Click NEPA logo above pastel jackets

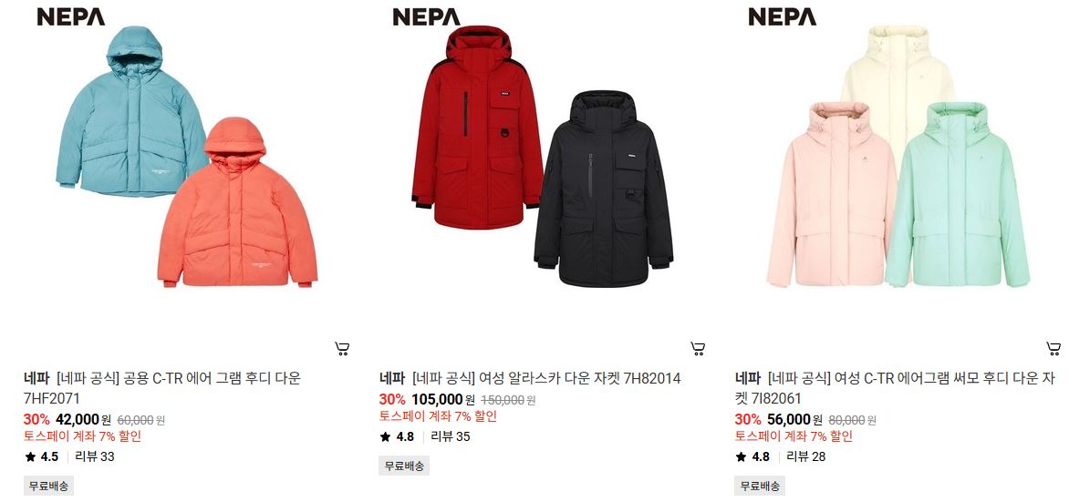point(782,17)
